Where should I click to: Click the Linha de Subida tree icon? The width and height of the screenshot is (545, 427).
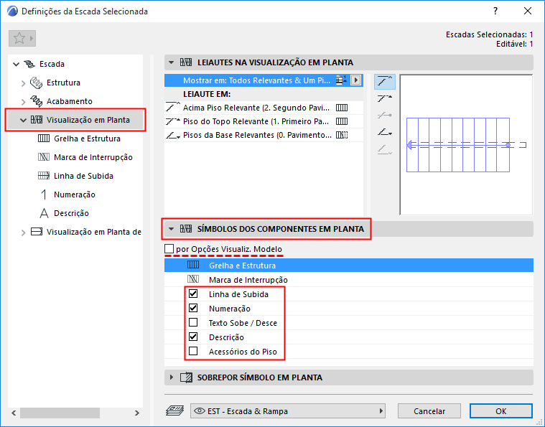click(x=44, y=176)
